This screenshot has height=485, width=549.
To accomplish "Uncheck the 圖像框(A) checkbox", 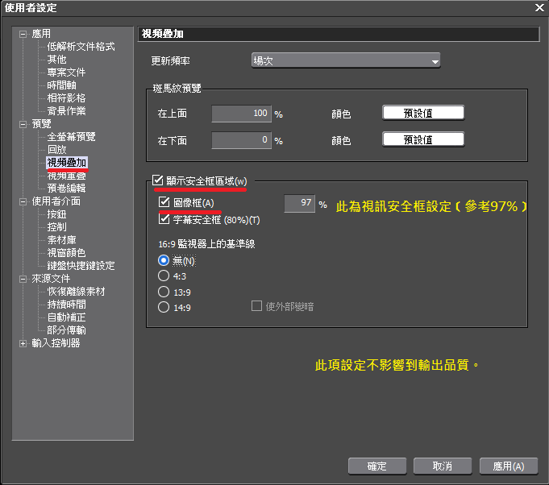I will point(165,202).
